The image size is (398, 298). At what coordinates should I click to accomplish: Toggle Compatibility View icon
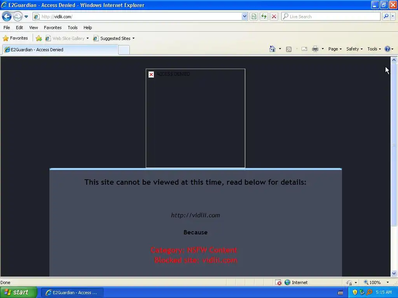coord(253,16)
